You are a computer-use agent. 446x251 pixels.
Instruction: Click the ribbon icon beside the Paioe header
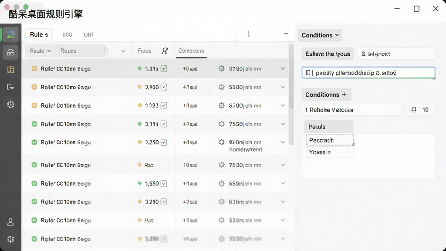click(x=165, y=51)
